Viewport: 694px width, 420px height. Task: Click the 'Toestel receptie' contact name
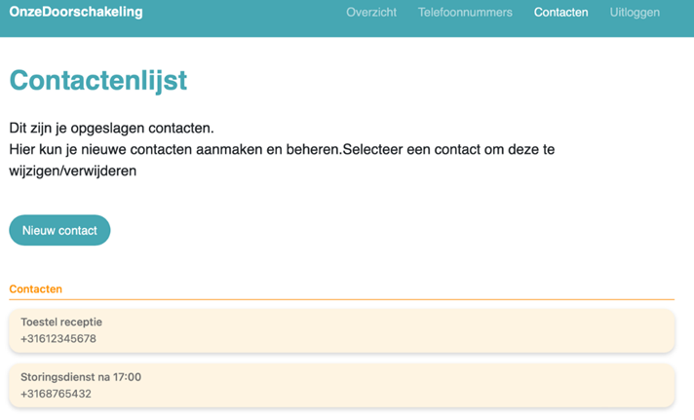[61, 322]
